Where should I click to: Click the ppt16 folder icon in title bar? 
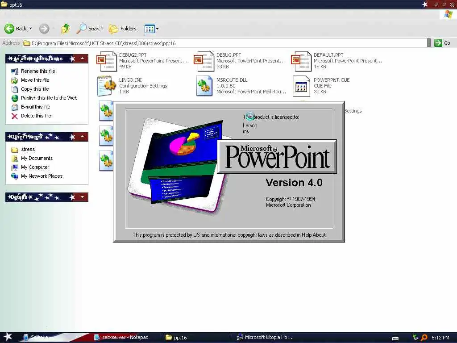coord(4,4)
